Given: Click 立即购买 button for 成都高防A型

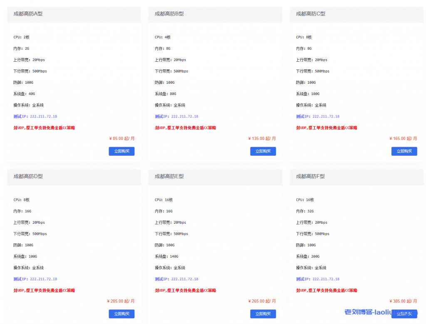Looking at the screenshot, I should tap(121, 151).
